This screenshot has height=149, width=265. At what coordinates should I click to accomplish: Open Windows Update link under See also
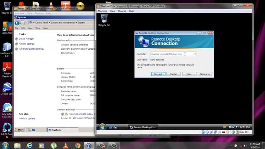[x=27, y=119]
